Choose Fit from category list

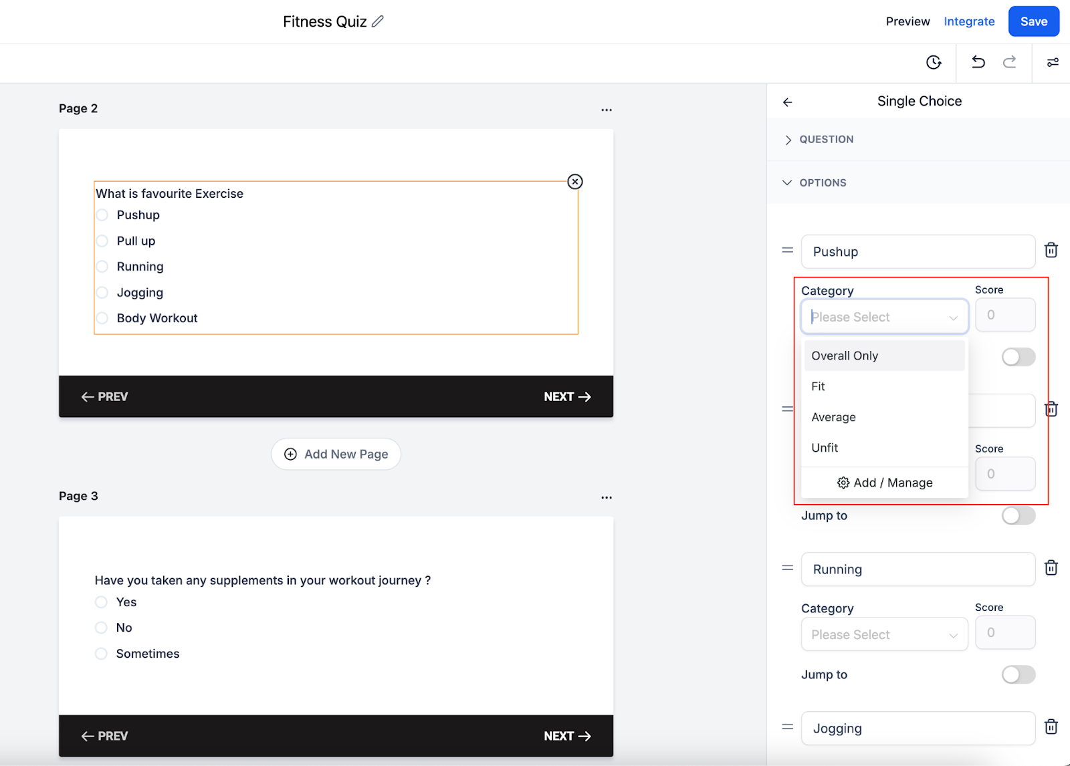coord(885,386)
